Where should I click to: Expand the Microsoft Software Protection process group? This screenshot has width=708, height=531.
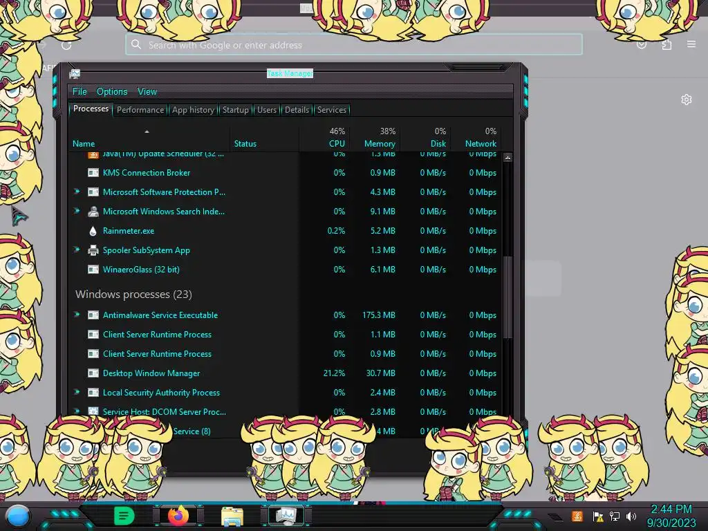pyautogui.click(x=77, y=192)
